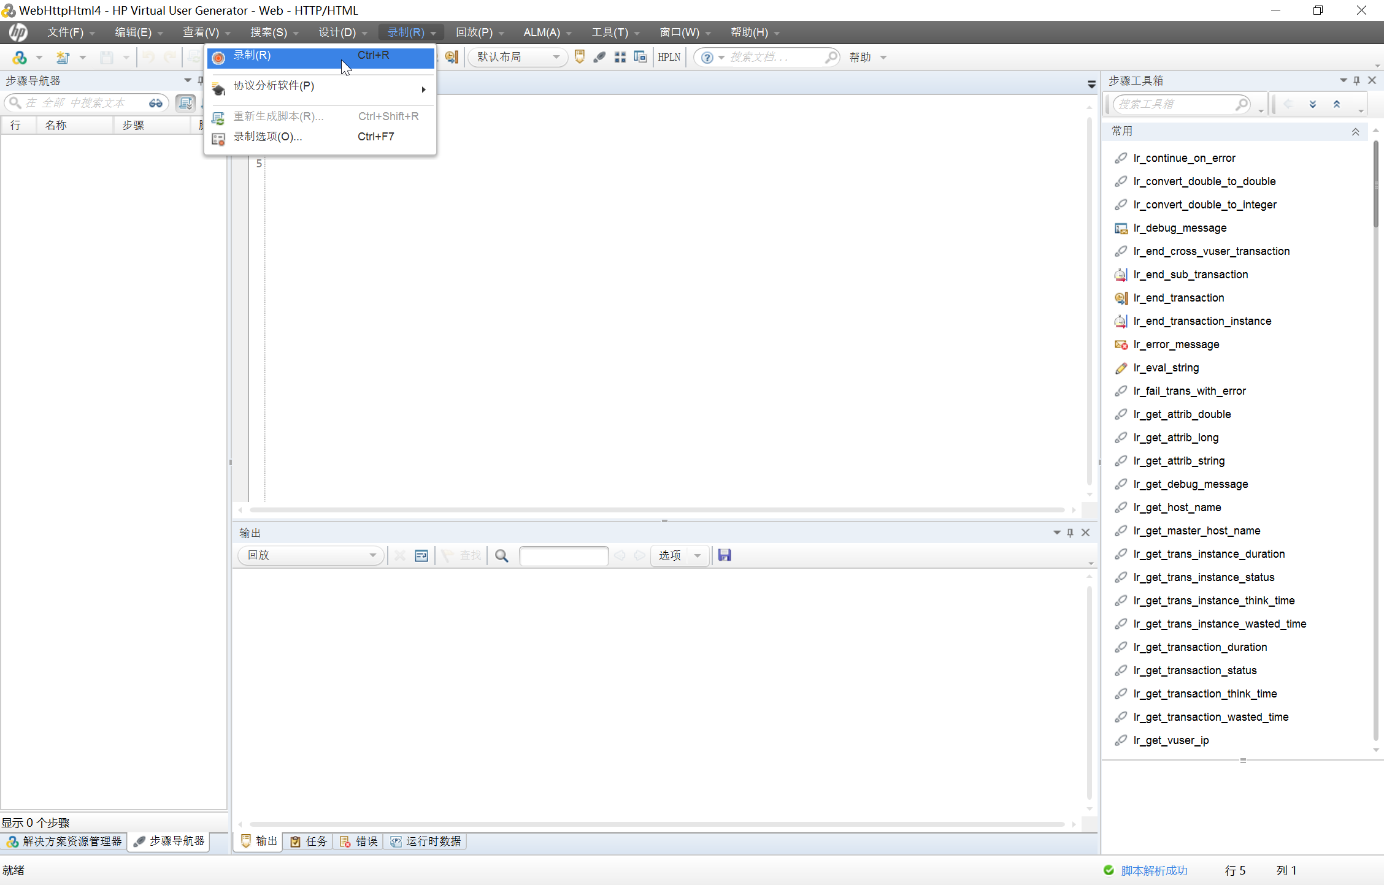This screenshot has height=885, width=1384.
Task: Toggle word wrap icon in output panel
Action: (x=421, y=555)
